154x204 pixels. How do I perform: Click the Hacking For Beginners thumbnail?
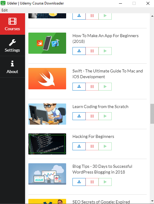pyautogui.click(x=47, y=144)
